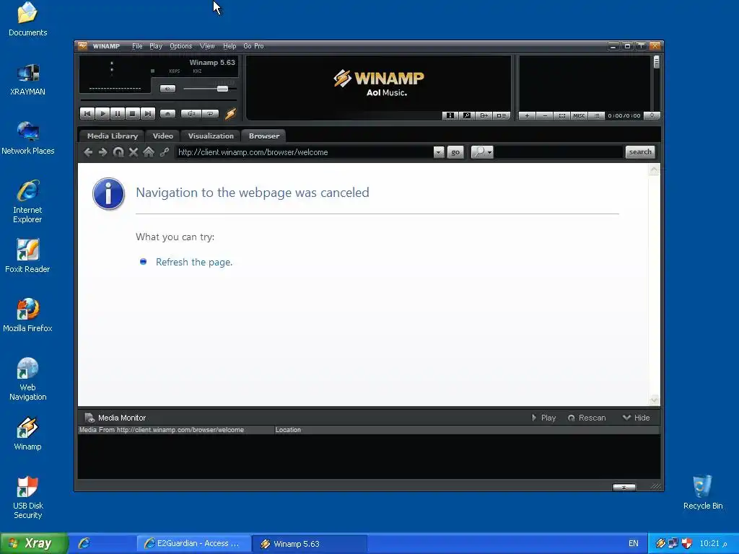
Task: Expand the URL history dropdown
Action: [439, 152]
